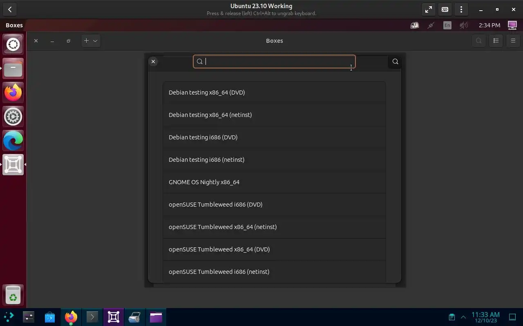The width and height of the screenshot is (523, 326).
Task: Click the show desktop button in host taskbar
Action: (x=512, y=317)
